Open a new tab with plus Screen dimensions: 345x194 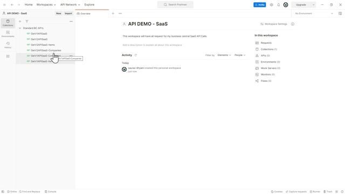click(x=113, y=13)
